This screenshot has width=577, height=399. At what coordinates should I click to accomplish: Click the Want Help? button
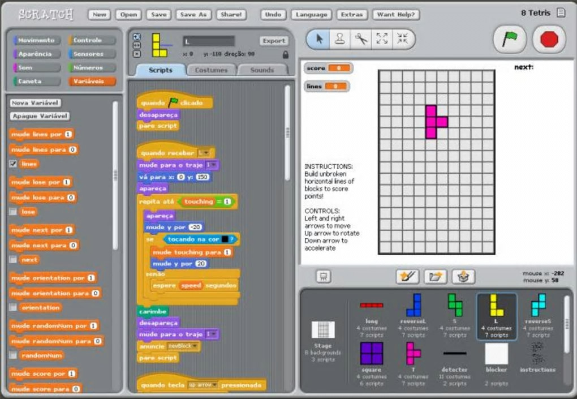click(x=396, y=14)
